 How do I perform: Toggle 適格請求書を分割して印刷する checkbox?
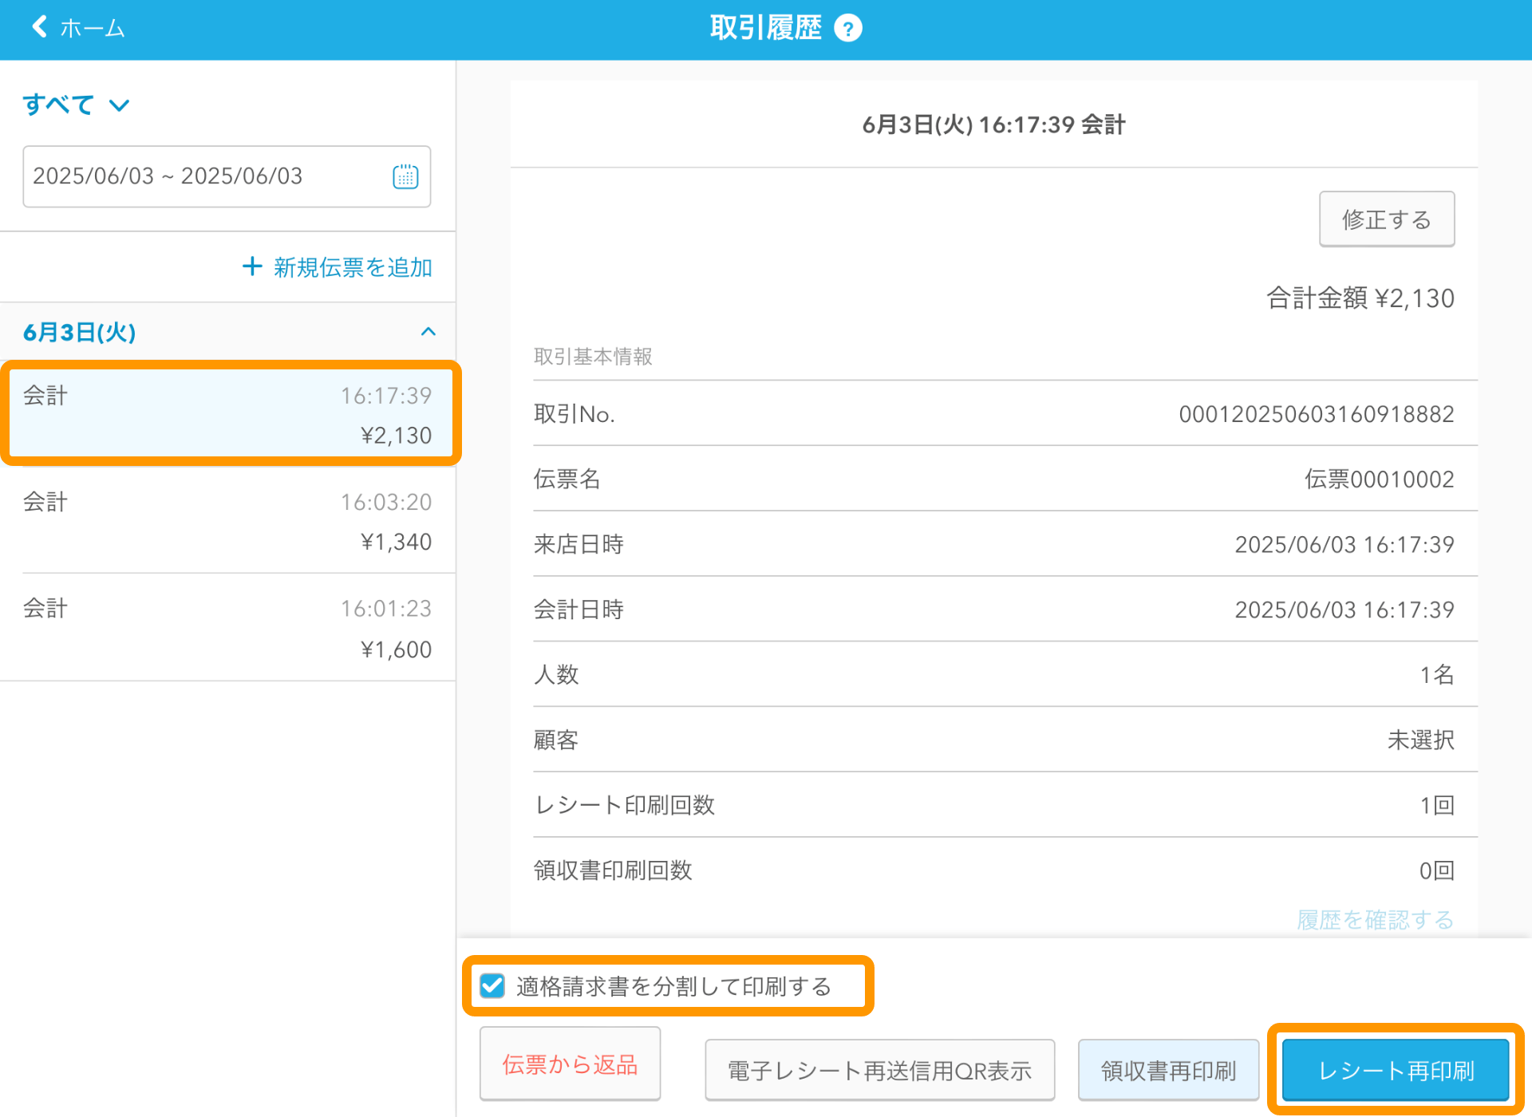[x=493, y=986]
